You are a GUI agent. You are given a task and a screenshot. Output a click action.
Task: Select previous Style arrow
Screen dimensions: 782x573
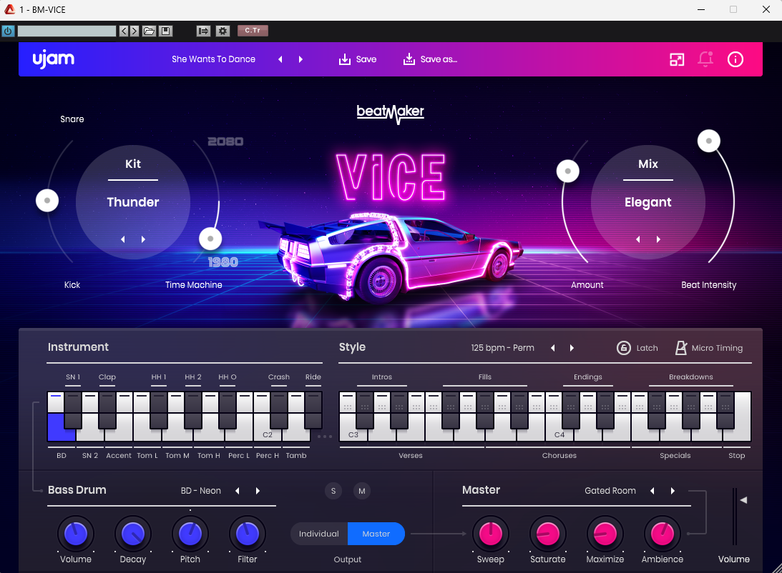point(552,348)
